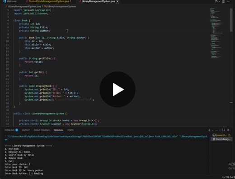235x179 pixels.
Task: Click the editor vertical scrollbar thumb
Action: point(231,20)
